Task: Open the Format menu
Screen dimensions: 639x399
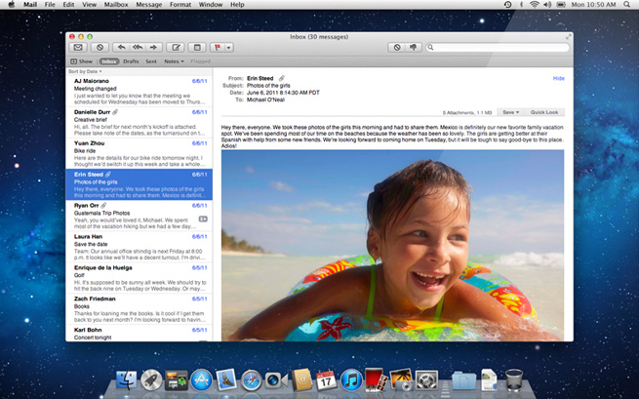Action: 180,5
